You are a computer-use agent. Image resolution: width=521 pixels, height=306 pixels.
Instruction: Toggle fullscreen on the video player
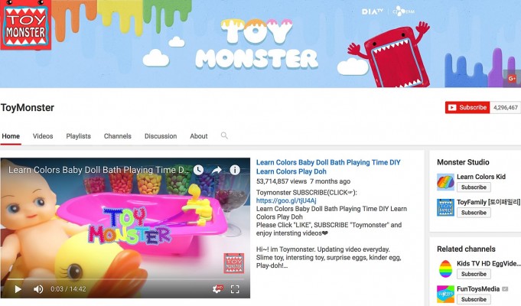pyautogui.click(x=235, y=289)
